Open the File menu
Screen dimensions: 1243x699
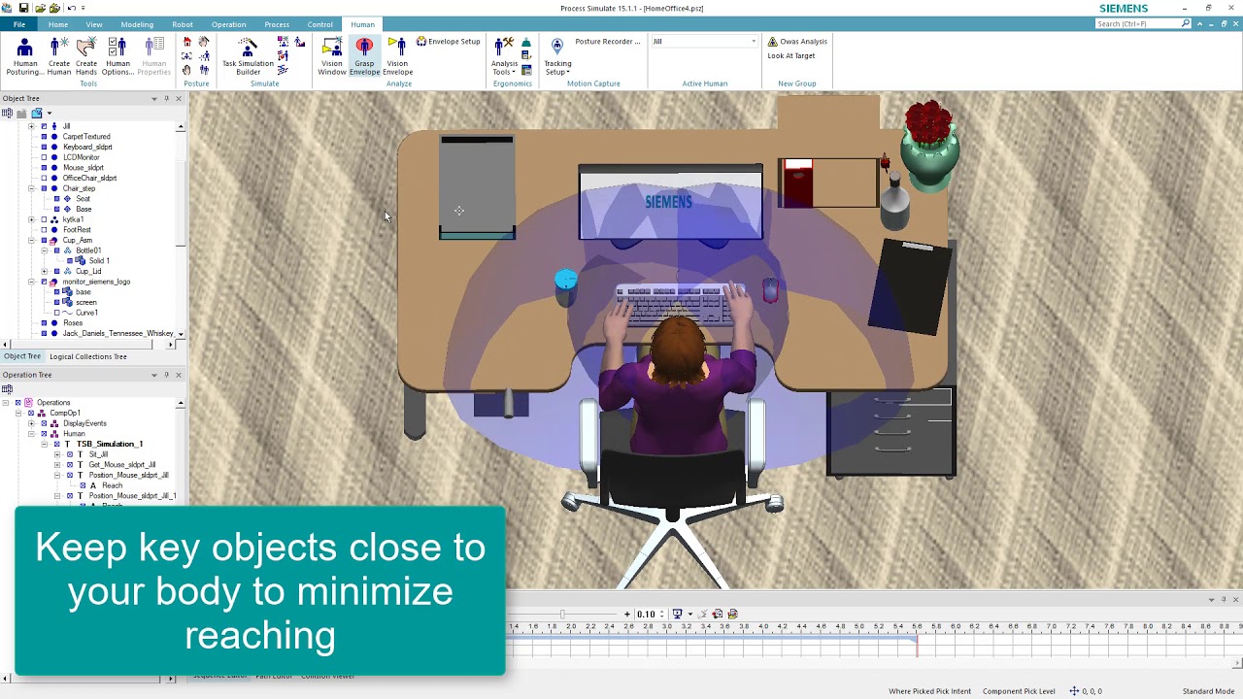pos(18,24)
